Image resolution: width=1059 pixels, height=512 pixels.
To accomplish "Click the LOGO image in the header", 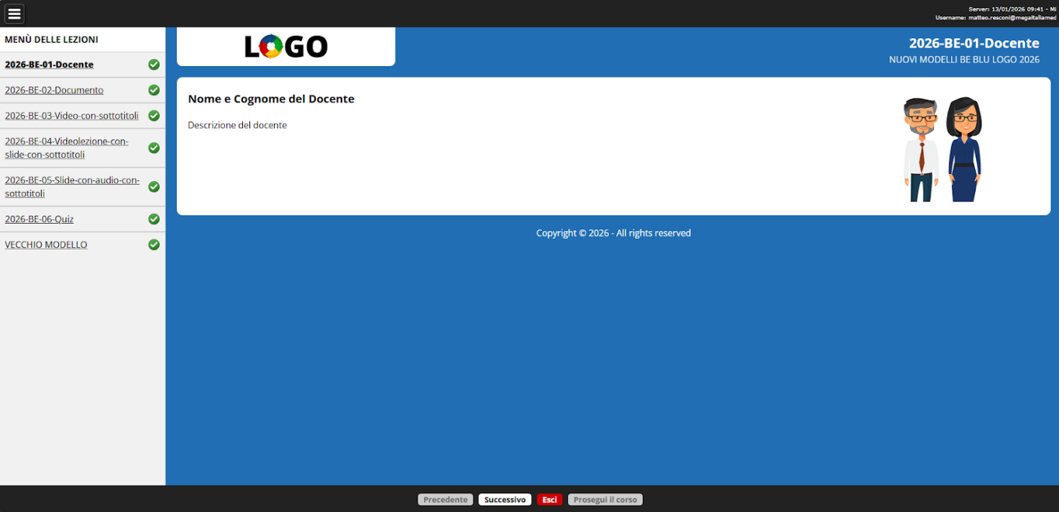I will click(x=285, y=46).
